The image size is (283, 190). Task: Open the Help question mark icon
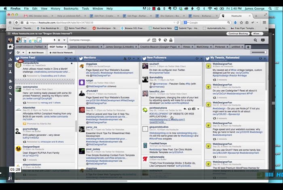click(x=10, y=100)
